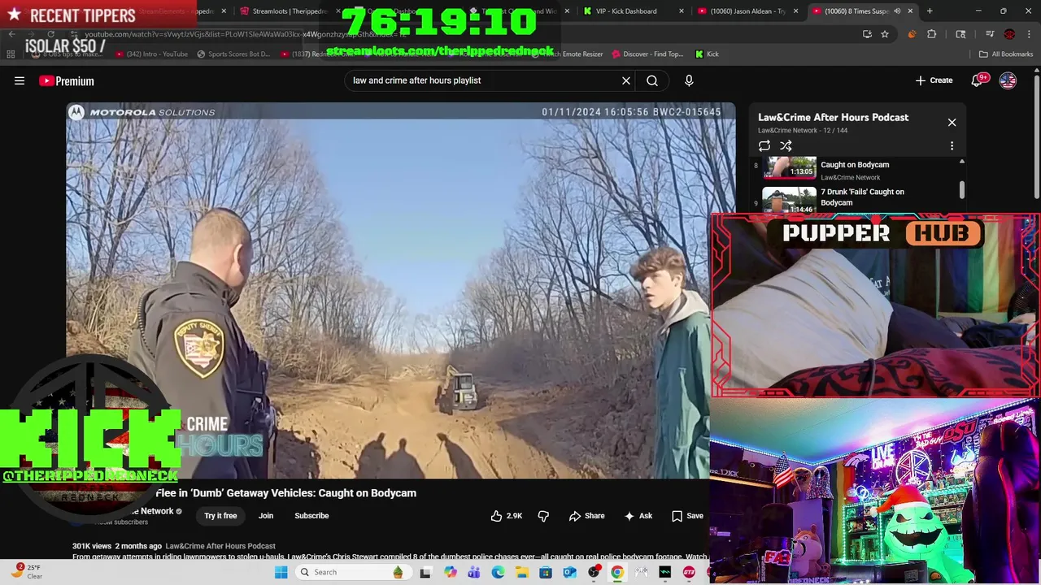Toggle playlist shuffle

click(786, 146)
